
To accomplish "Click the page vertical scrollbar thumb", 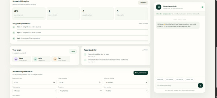I will click(216, 67).
